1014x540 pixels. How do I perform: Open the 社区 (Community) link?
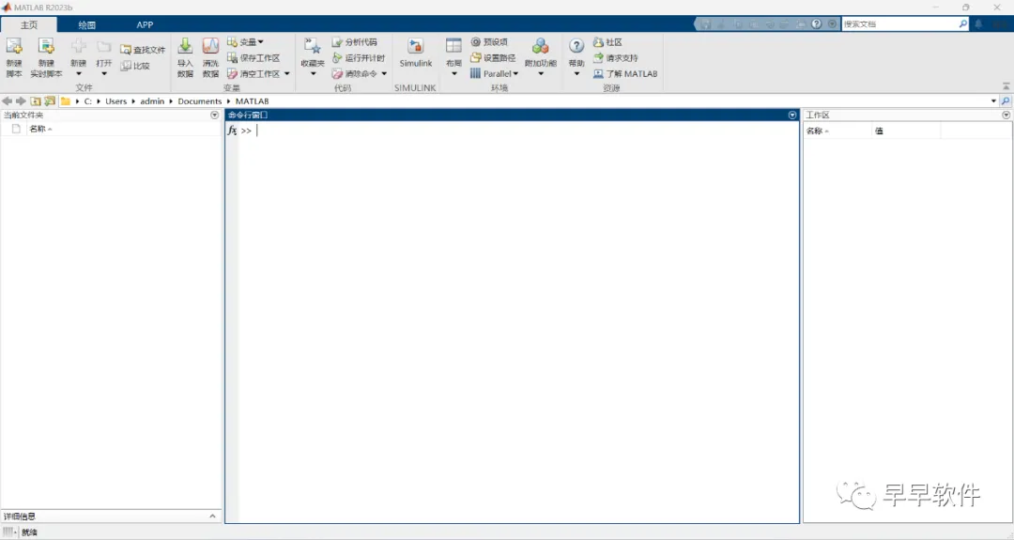[607, 42]
